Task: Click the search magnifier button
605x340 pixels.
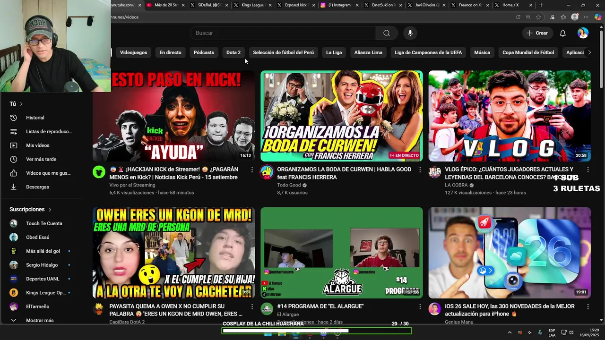Action: point(387,33)
